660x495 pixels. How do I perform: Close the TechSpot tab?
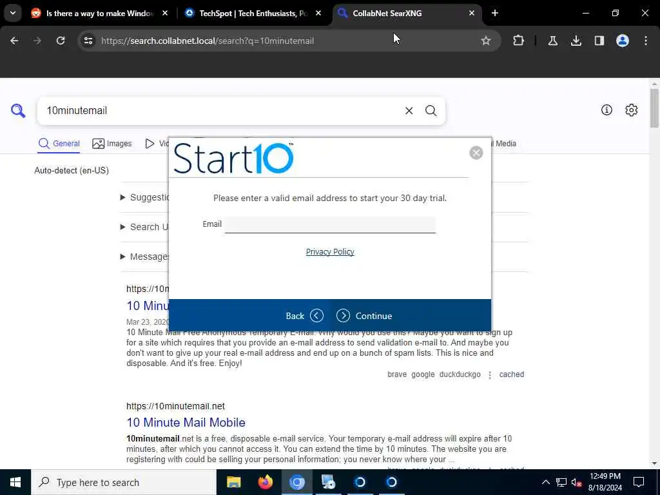318,14
